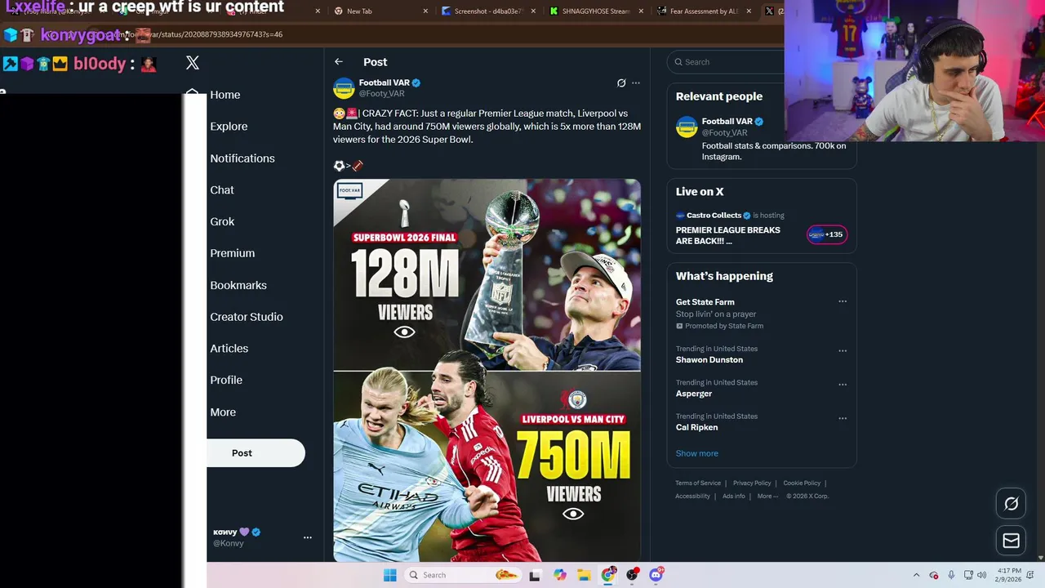Open Shawon Dunston trending topic

tap(709, 360)
